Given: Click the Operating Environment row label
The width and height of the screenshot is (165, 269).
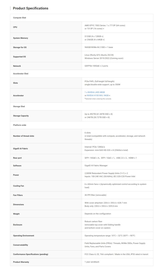Looking at the screenshot, I should click(24, 236).
